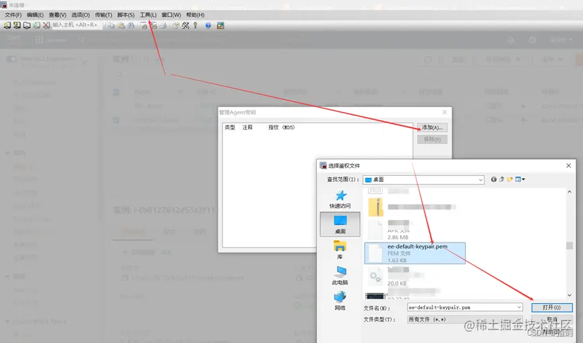Open the 工具(L) menu
The width and height of the screenshot is (583, 343).
[x=148, y=15]
